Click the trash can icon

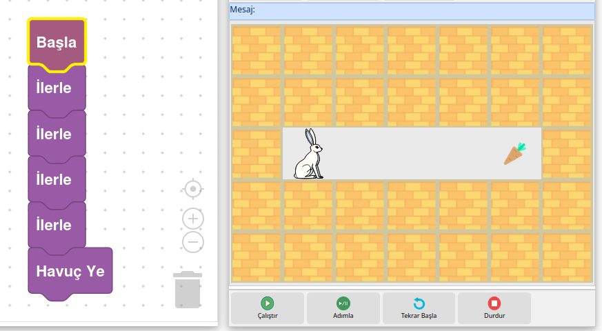[188, 290]
